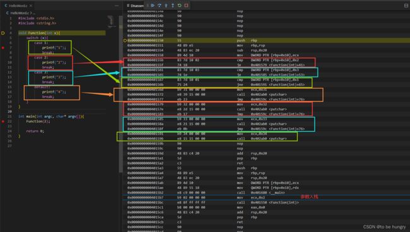
Task: Click the Function(2); call line
Action: tap(38, 122)
